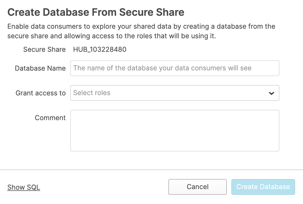The width and height of the screenshot is (303, 204).
Task: Open the Show SQL link
Action: pyautogui.click(x=24, y=187)
